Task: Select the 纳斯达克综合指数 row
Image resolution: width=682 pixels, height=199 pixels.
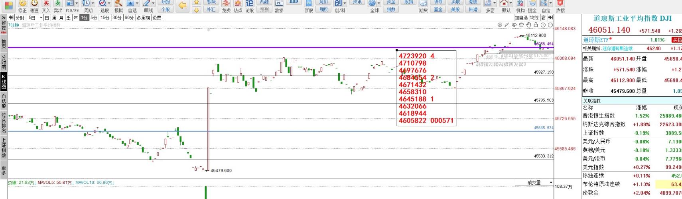Action: click(632, 124)
